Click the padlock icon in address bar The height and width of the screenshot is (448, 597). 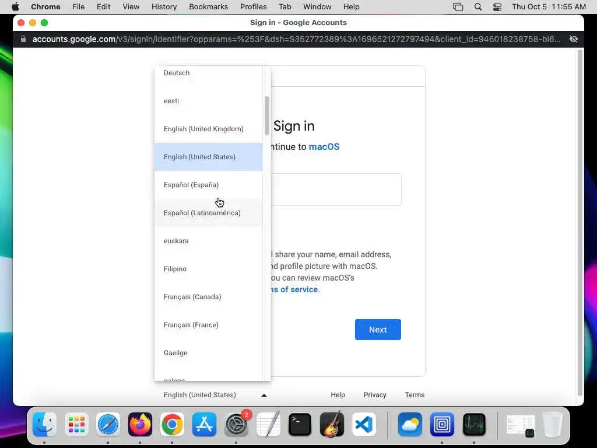click(x=23, y=39)
